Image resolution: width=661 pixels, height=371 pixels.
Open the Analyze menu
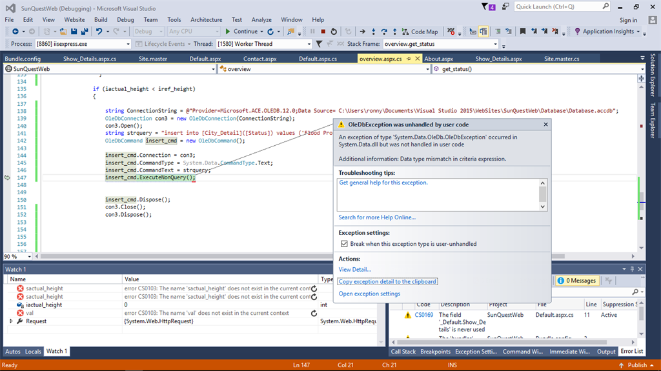(x=261, y=20)
